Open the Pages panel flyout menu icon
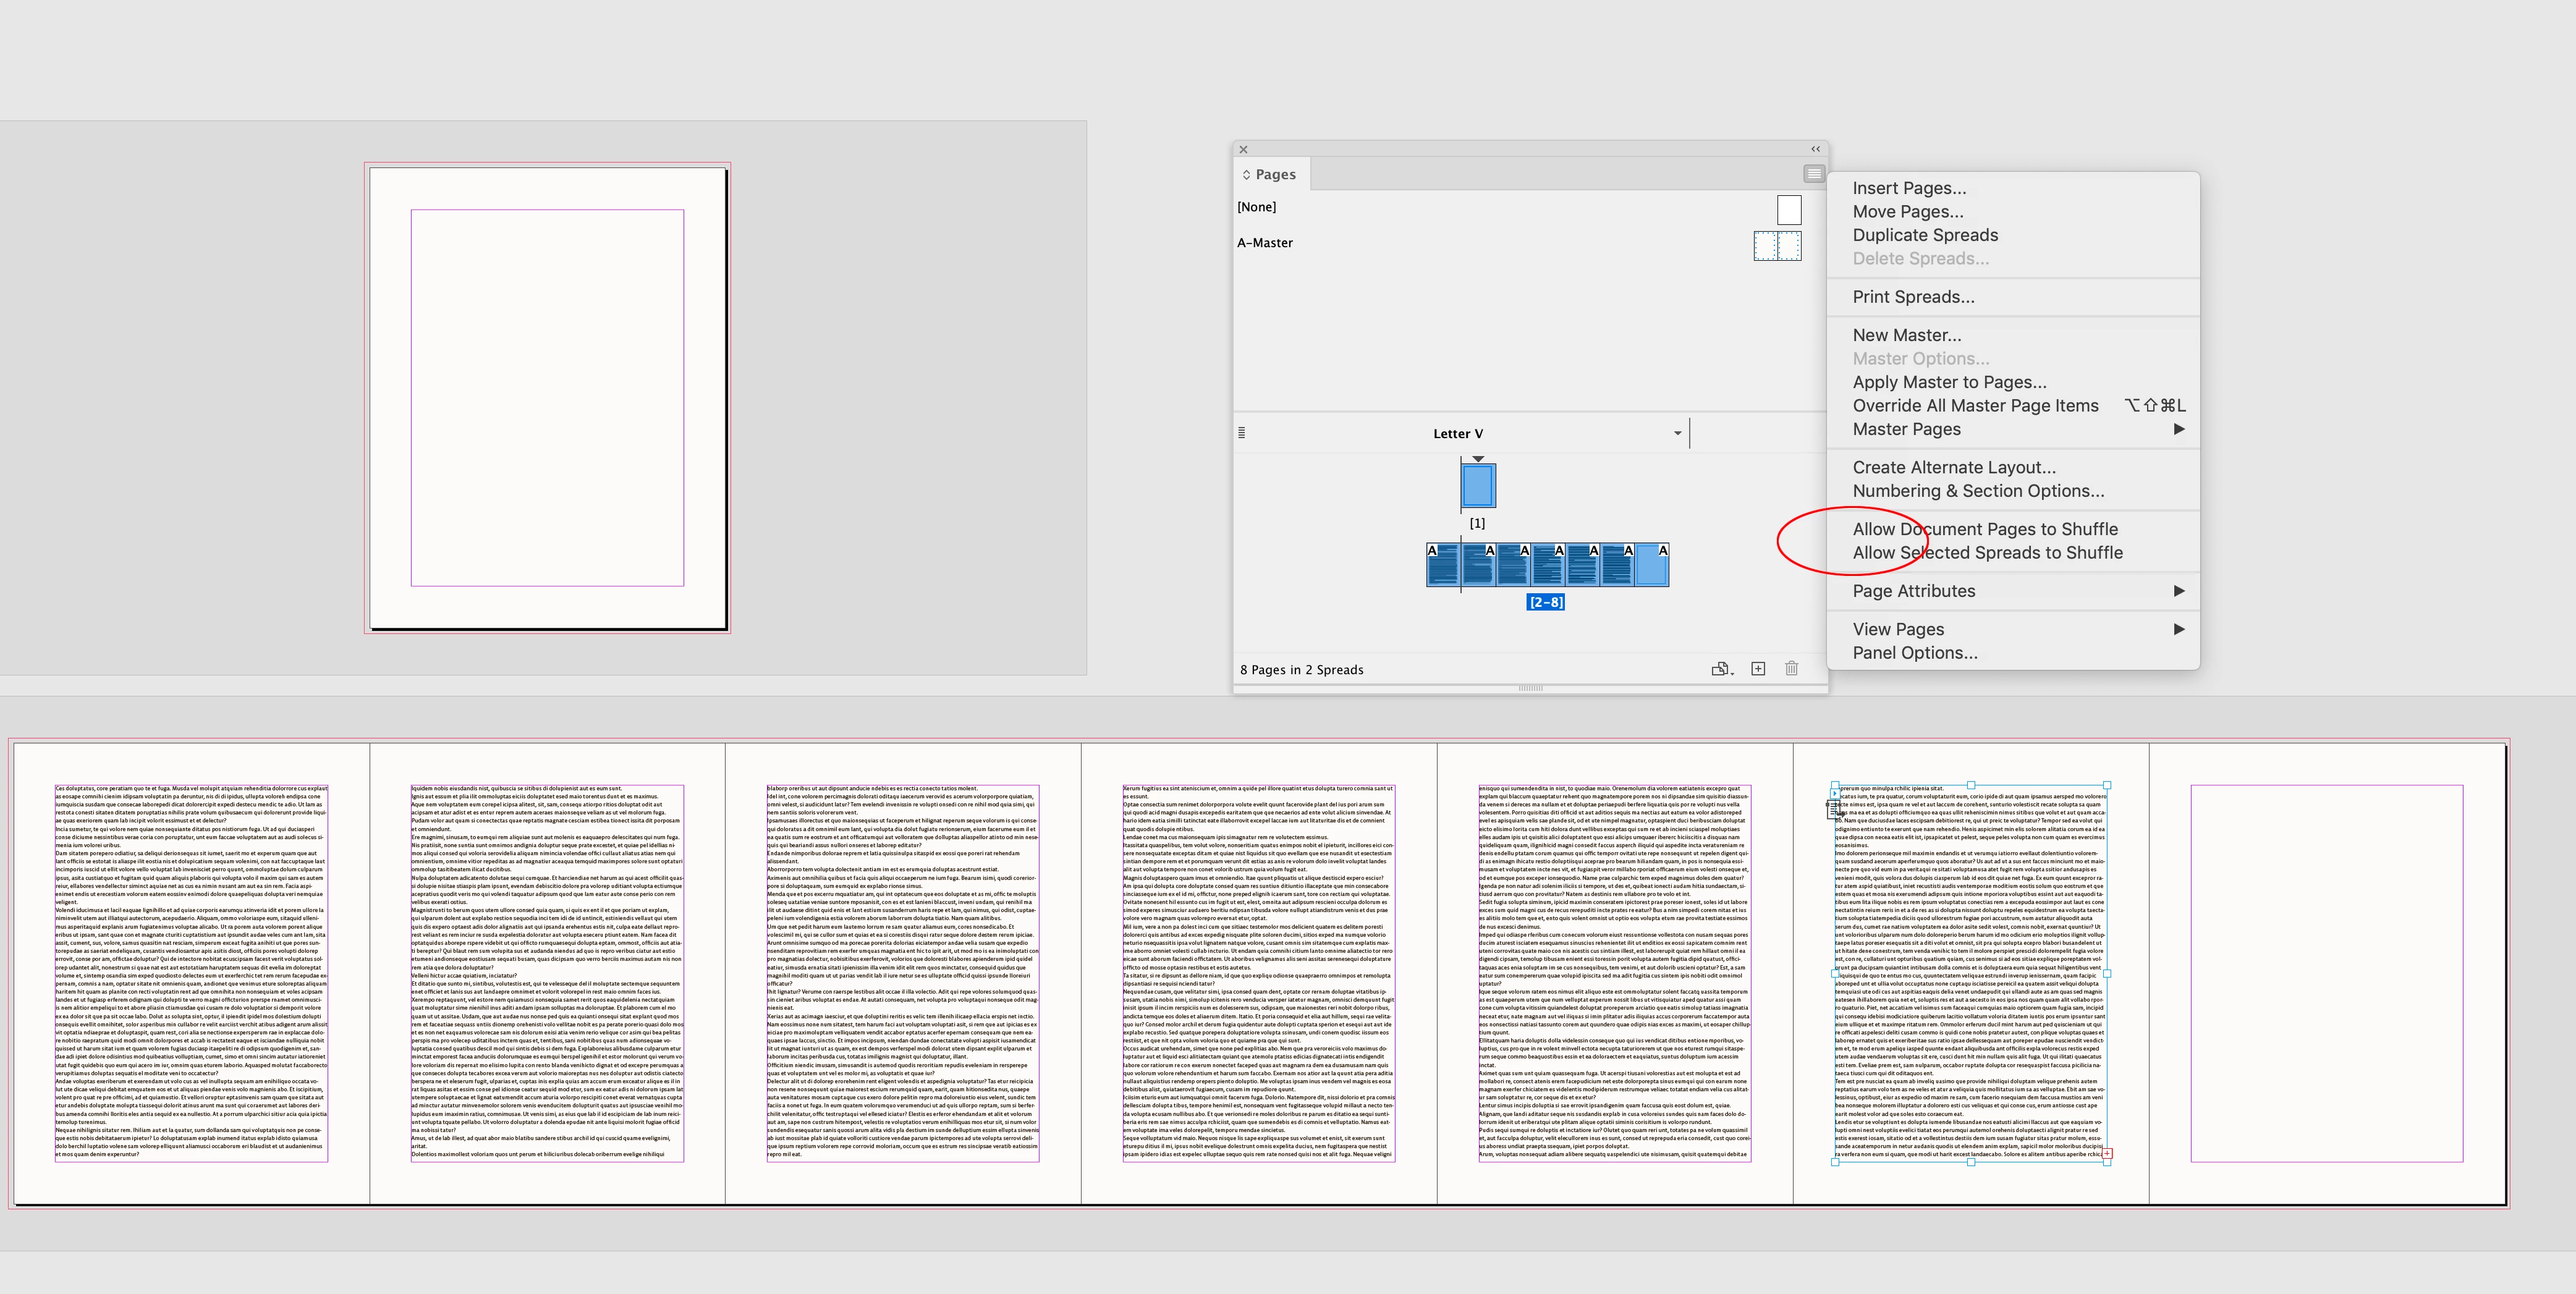 pos(1813,174)
